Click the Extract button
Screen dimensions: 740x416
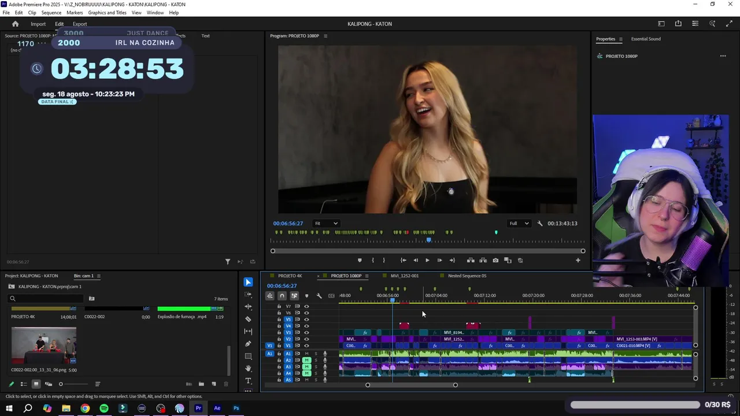click(483, 260)
